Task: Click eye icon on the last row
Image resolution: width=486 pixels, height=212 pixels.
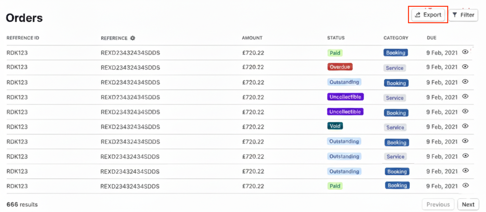Action: [465, 185]
